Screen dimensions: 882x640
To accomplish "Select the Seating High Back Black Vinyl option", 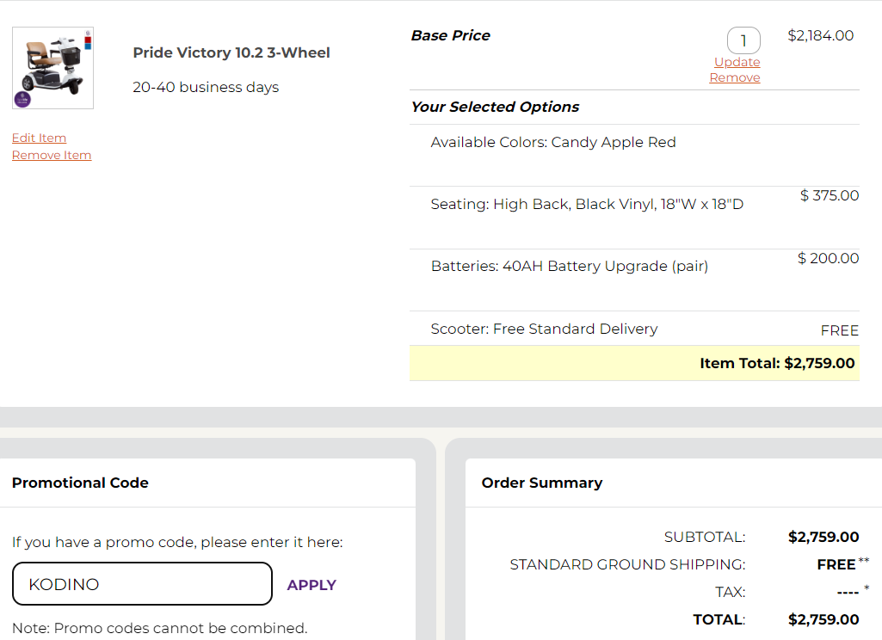I will tap(634, 218).
